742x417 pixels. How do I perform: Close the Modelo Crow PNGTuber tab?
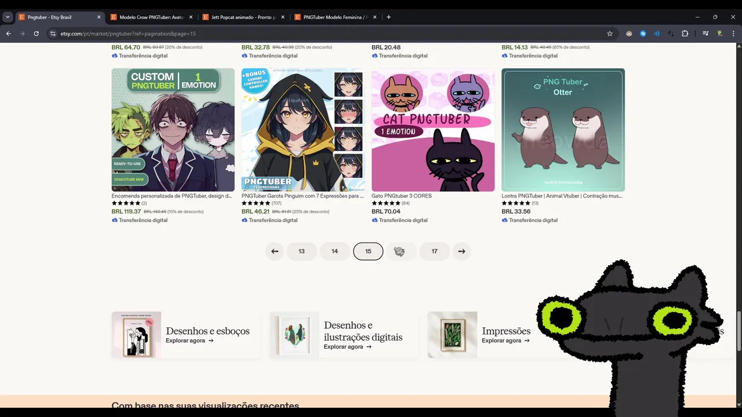point(191,17)
